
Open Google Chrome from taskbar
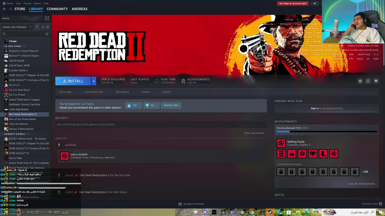tap(251, 212)
